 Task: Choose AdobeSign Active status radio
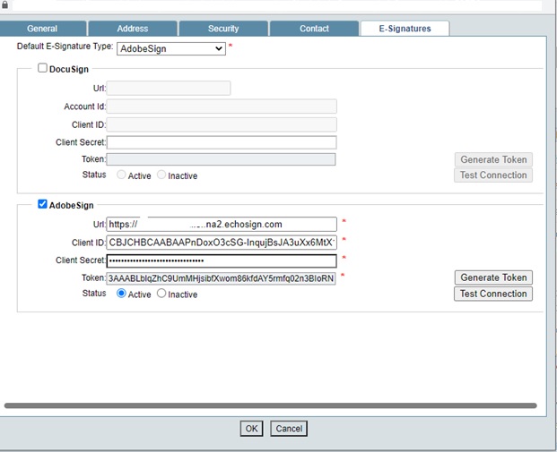click(x=121, y=294)
